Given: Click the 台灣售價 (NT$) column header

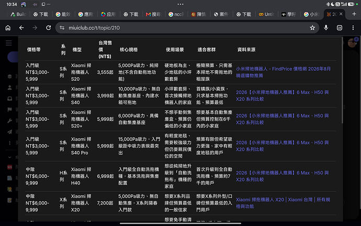Looking at the screenshot, I should [x=105, y=49].
